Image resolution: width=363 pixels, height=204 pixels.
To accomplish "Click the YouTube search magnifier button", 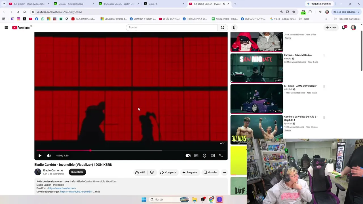I will click(x=223, y=27).
